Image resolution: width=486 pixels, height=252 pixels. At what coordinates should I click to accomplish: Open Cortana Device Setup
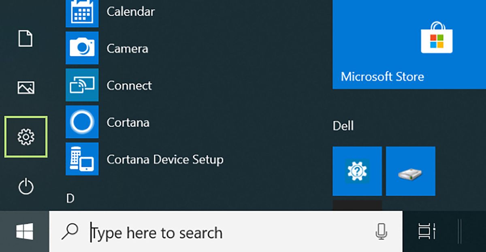coord(82,160)
